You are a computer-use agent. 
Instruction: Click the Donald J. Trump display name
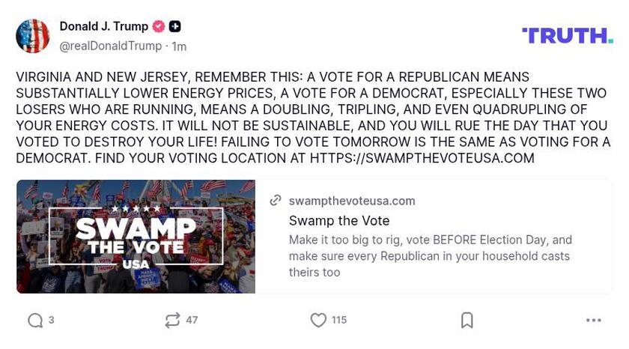coord(103,27)
